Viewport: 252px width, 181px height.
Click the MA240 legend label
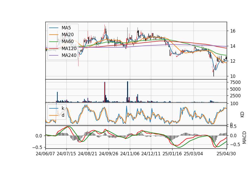point(69,55)
